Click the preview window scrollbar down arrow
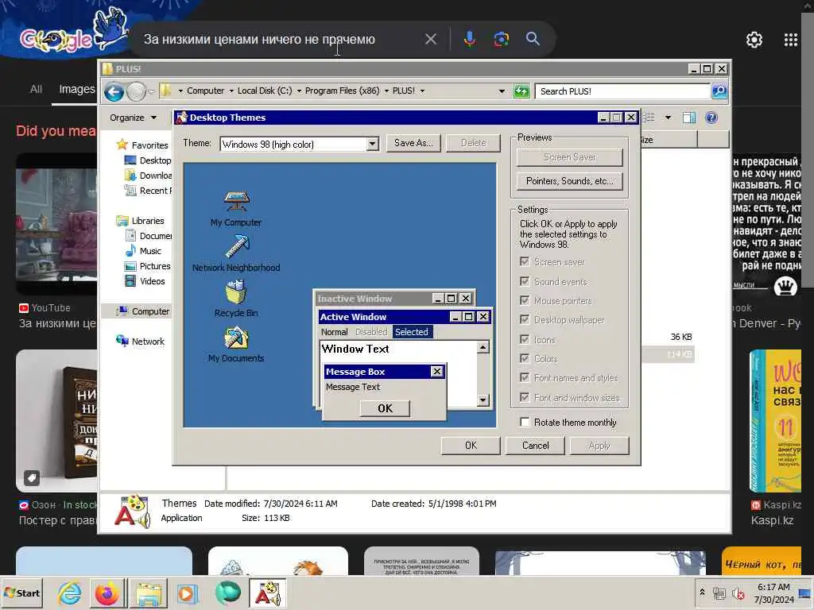Image resolution: width=814 pixels, height=610 pixels. pos(483,400)
